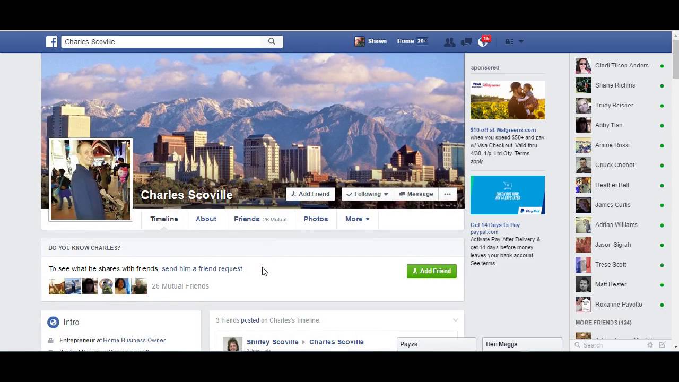Click the Message button

416,194
